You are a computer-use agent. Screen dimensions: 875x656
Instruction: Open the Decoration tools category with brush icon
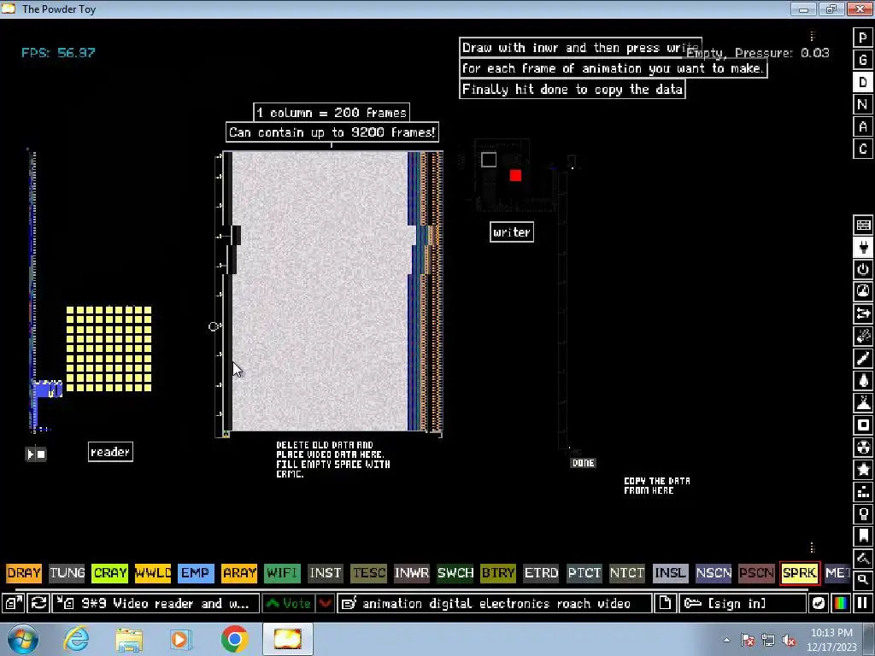(x=863, y=559)
